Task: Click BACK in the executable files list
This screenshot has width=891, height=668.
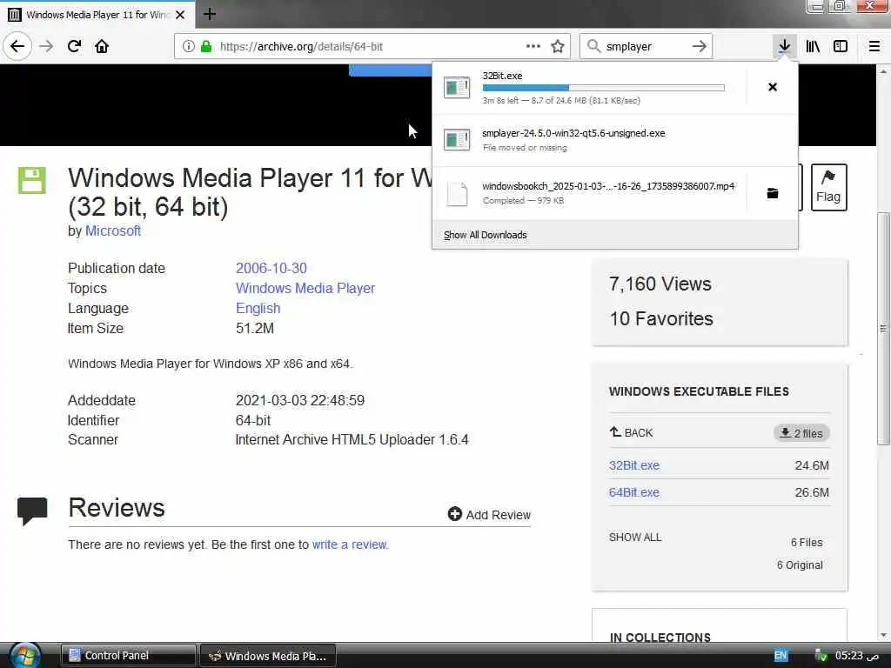Action: [632, 432]
